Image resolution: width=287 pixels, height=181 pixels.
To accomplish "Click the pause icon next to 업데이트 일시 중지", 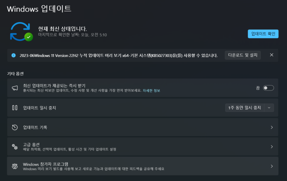I will (15, 108).
